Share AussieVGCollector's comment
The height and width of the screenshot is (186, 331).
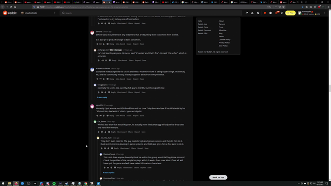click(129, 79)
